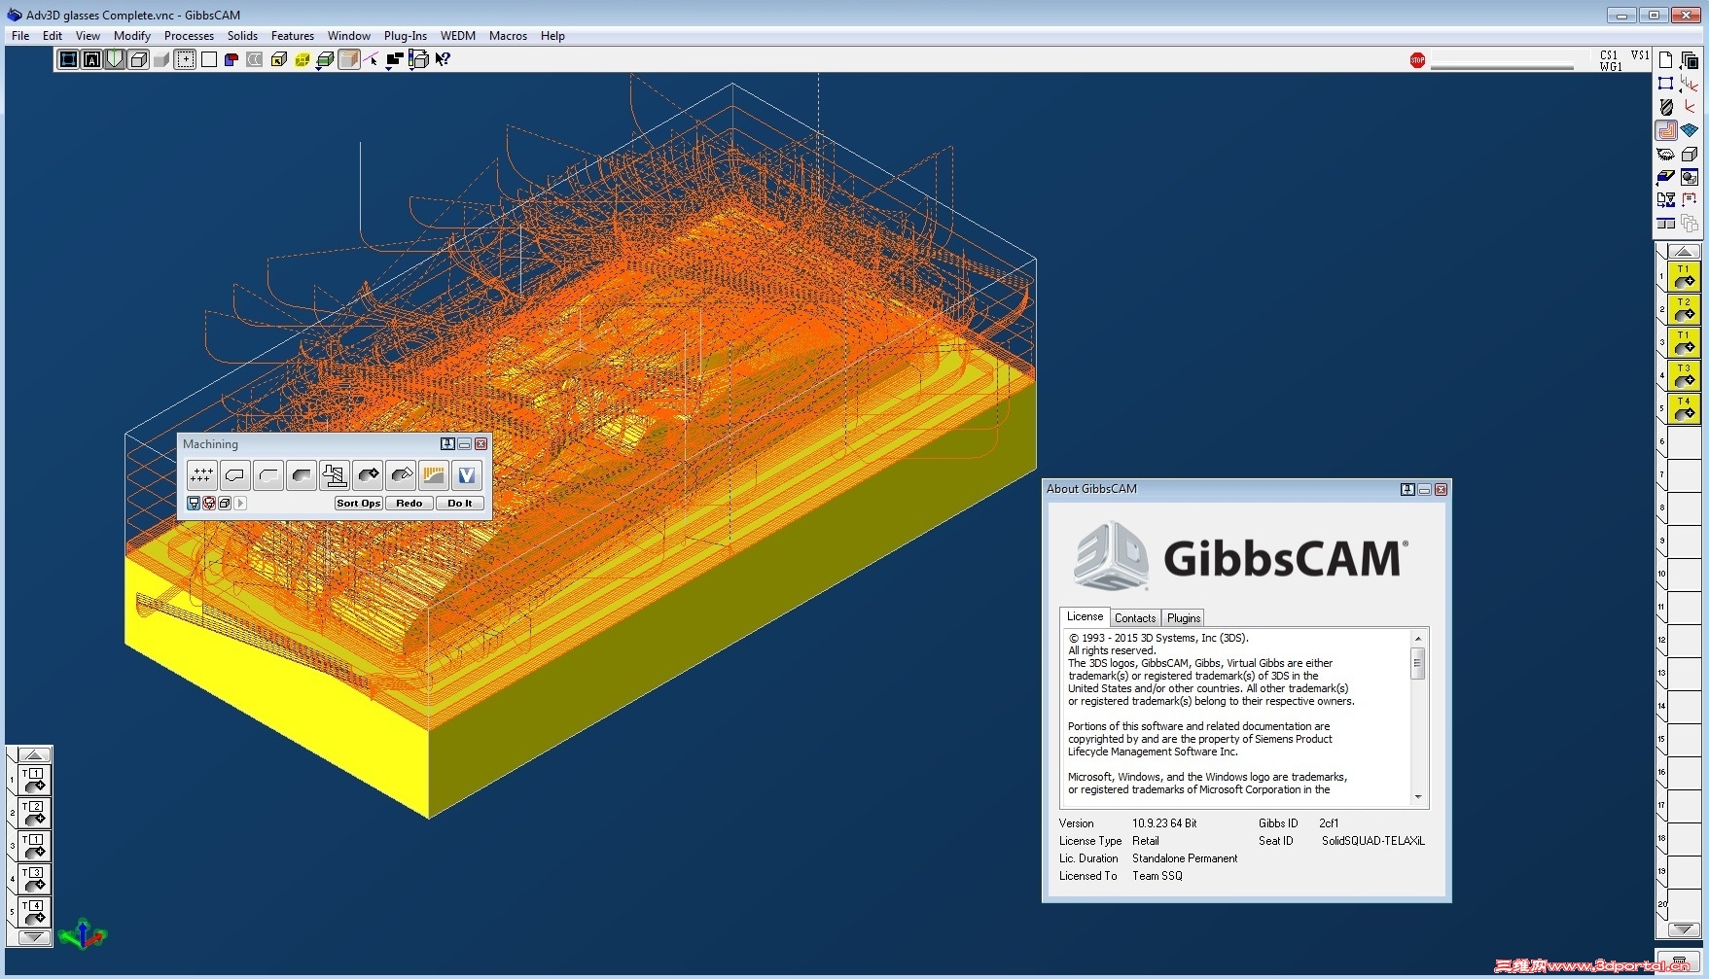Click the yellow cube with arrow icon
Image resolution: width=1709 pixels, height=979 pixels.
pyautogui.click(x=278, y=59)
